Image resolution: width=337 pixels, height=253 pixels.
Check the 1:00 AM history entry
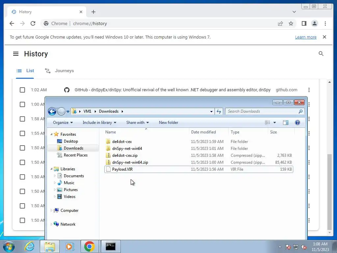click(22, 104)
